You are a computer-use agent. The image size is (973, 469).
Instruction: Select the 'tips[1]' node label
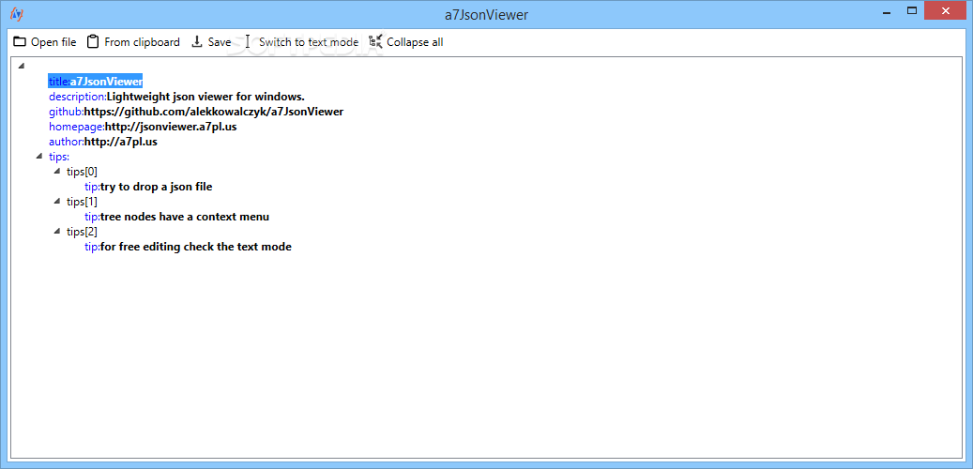[x=82, y=202]
